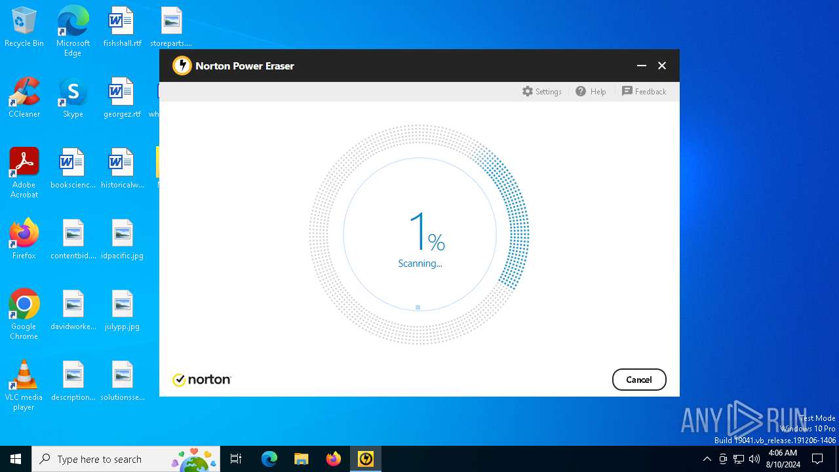839x472 pixels.
Task: Select the Microsoft Edge desktop shortcut
Action: (73, 31)
